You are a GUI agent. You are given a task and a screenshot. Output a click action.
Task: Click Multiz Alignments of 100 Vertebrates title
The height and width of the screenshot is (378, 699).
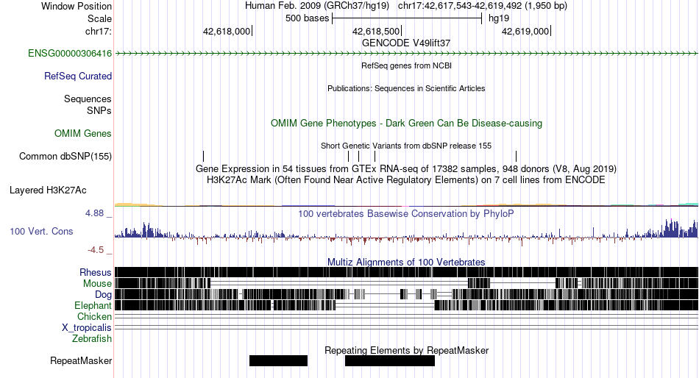406,262
